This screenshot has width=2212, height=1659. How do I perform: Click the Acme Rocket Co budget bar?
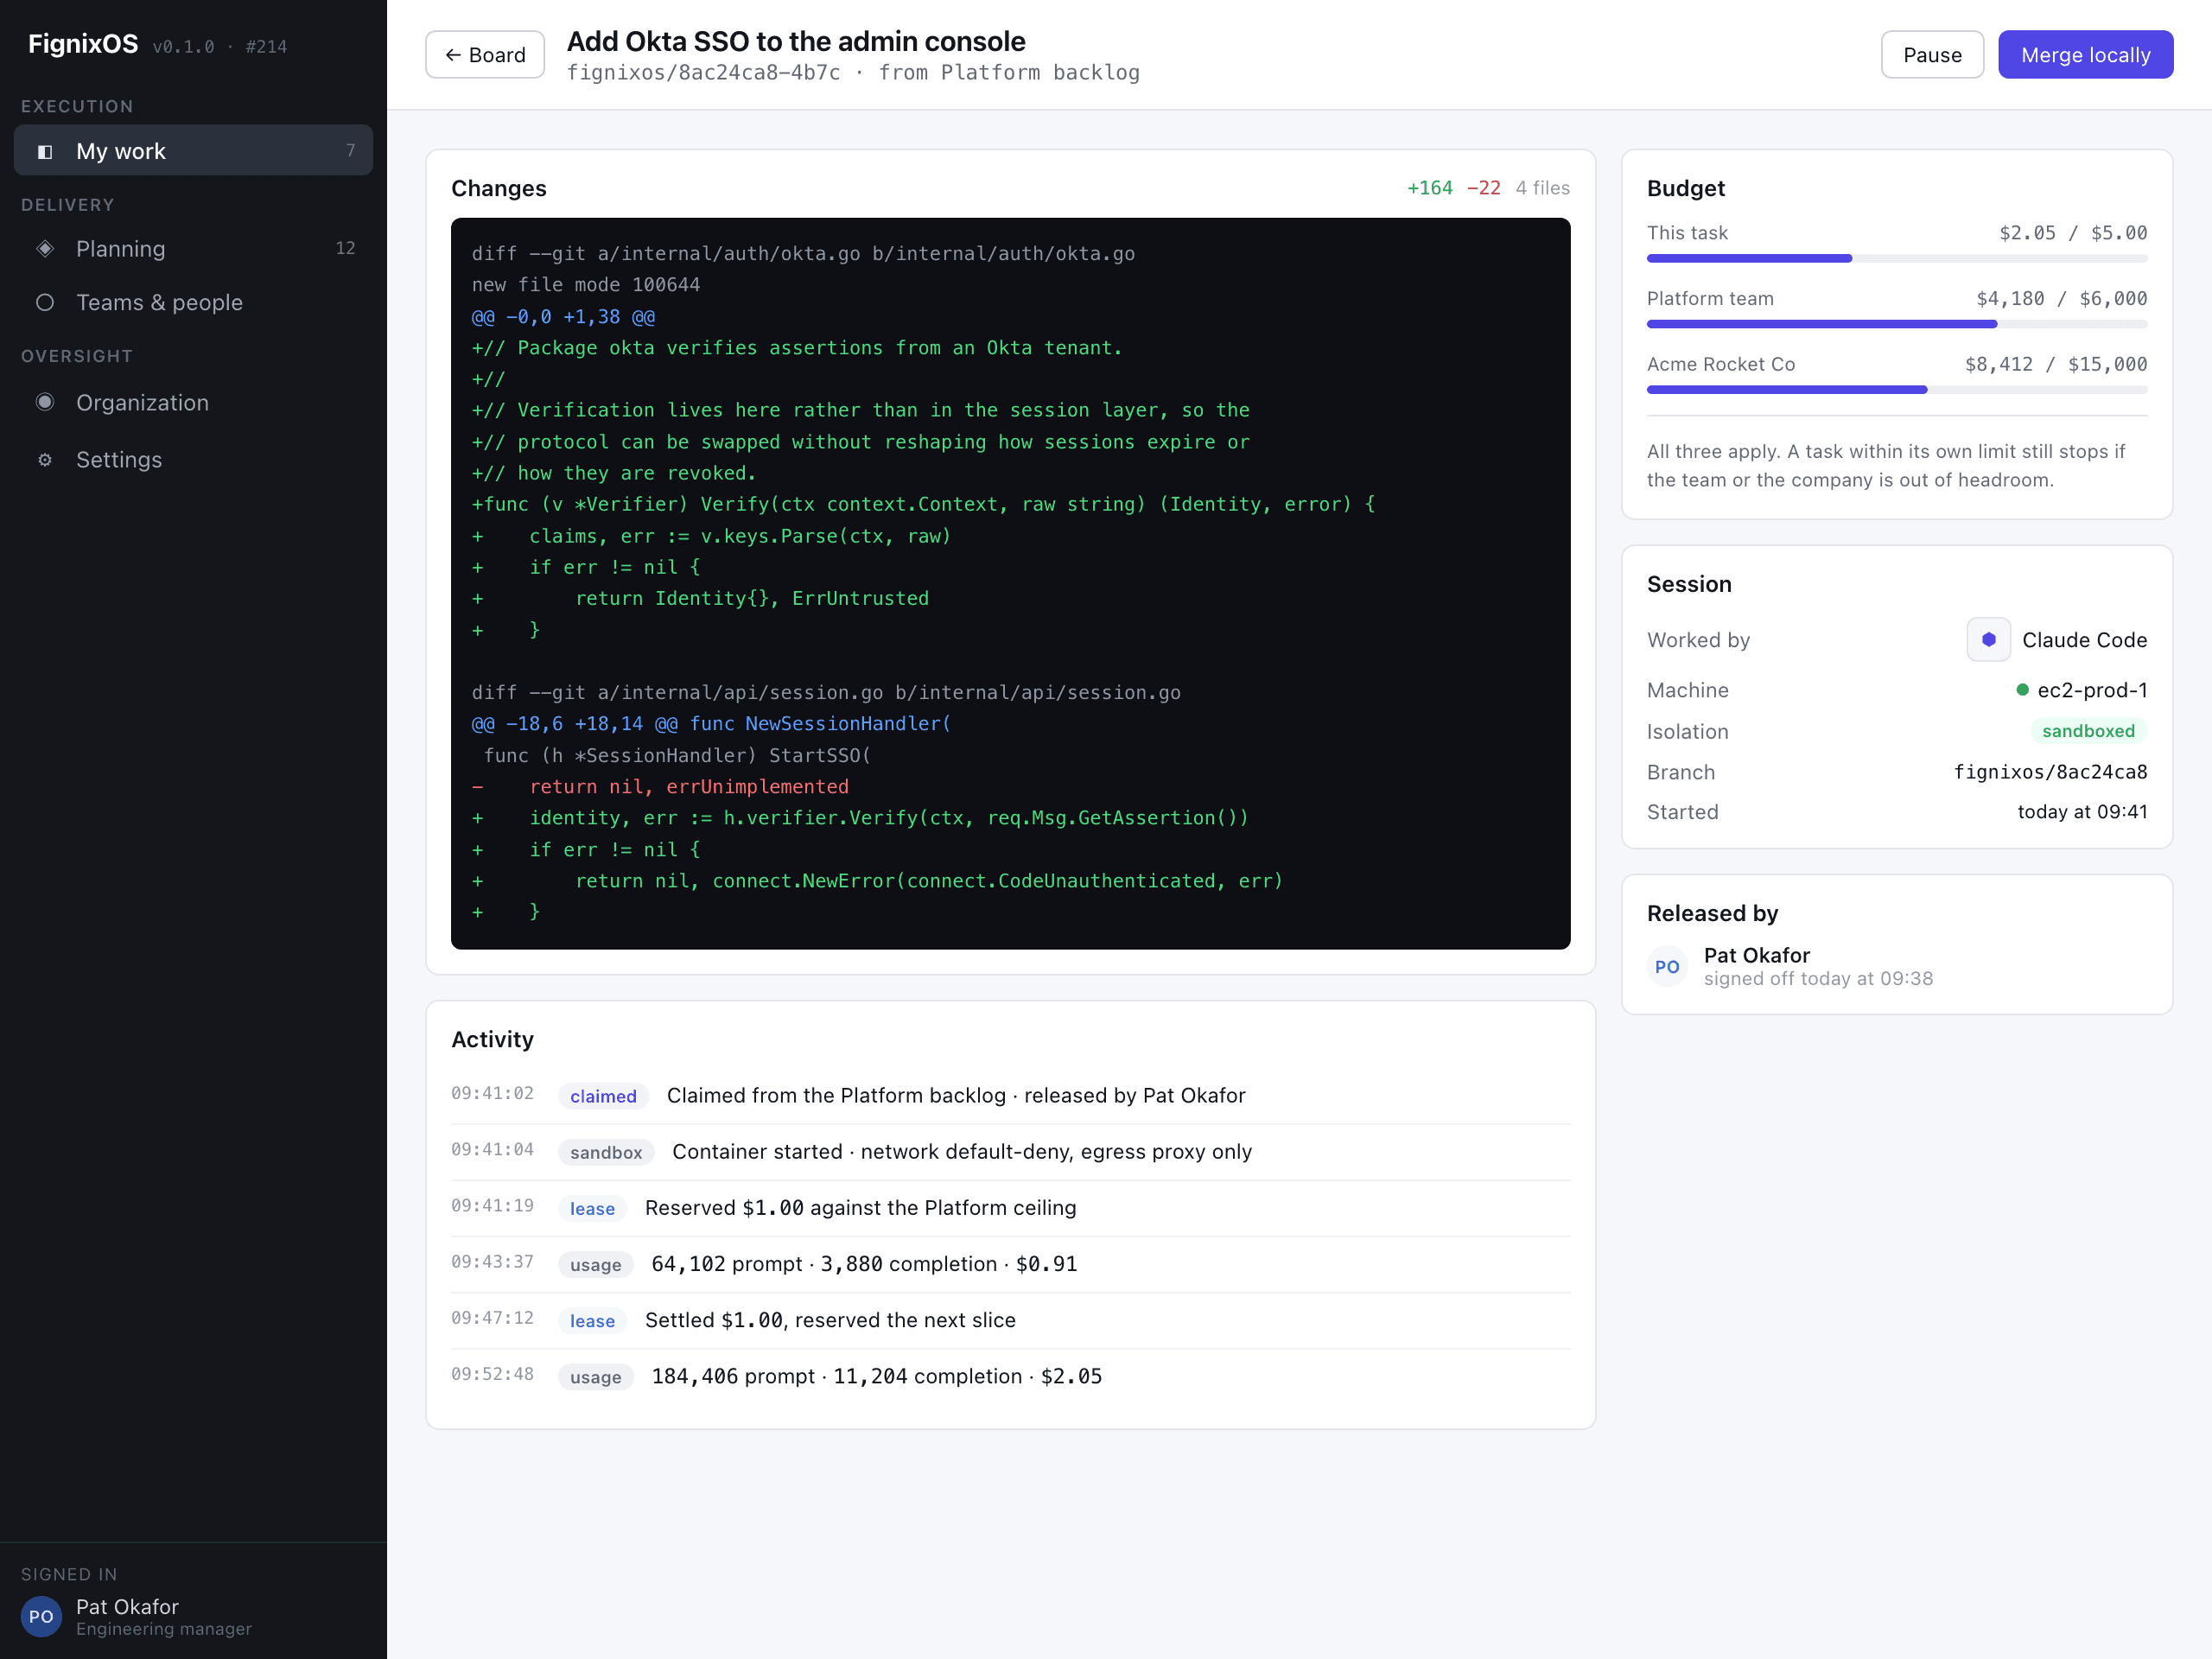[x=1896, y=390]
